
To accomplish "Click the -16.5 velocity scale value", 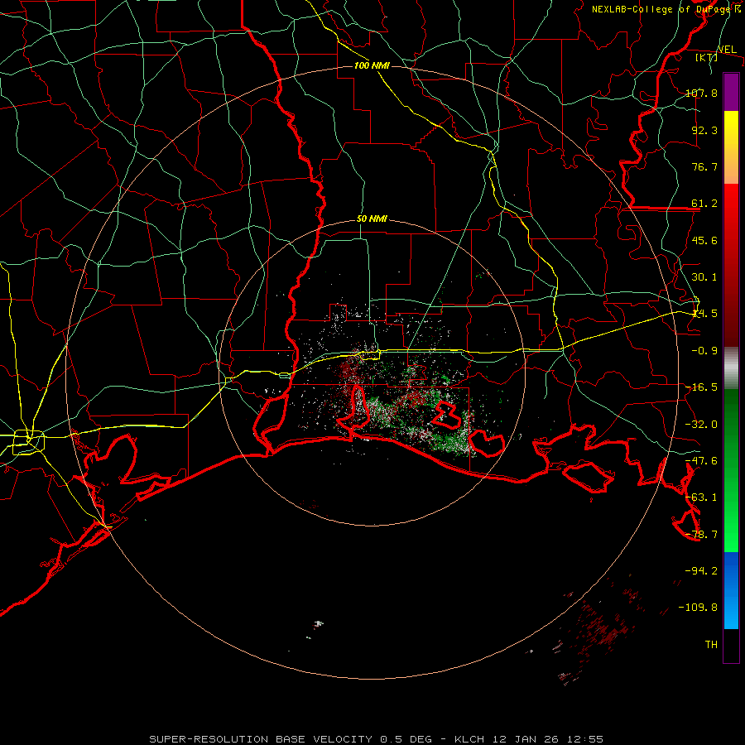I will coord(701,387).
